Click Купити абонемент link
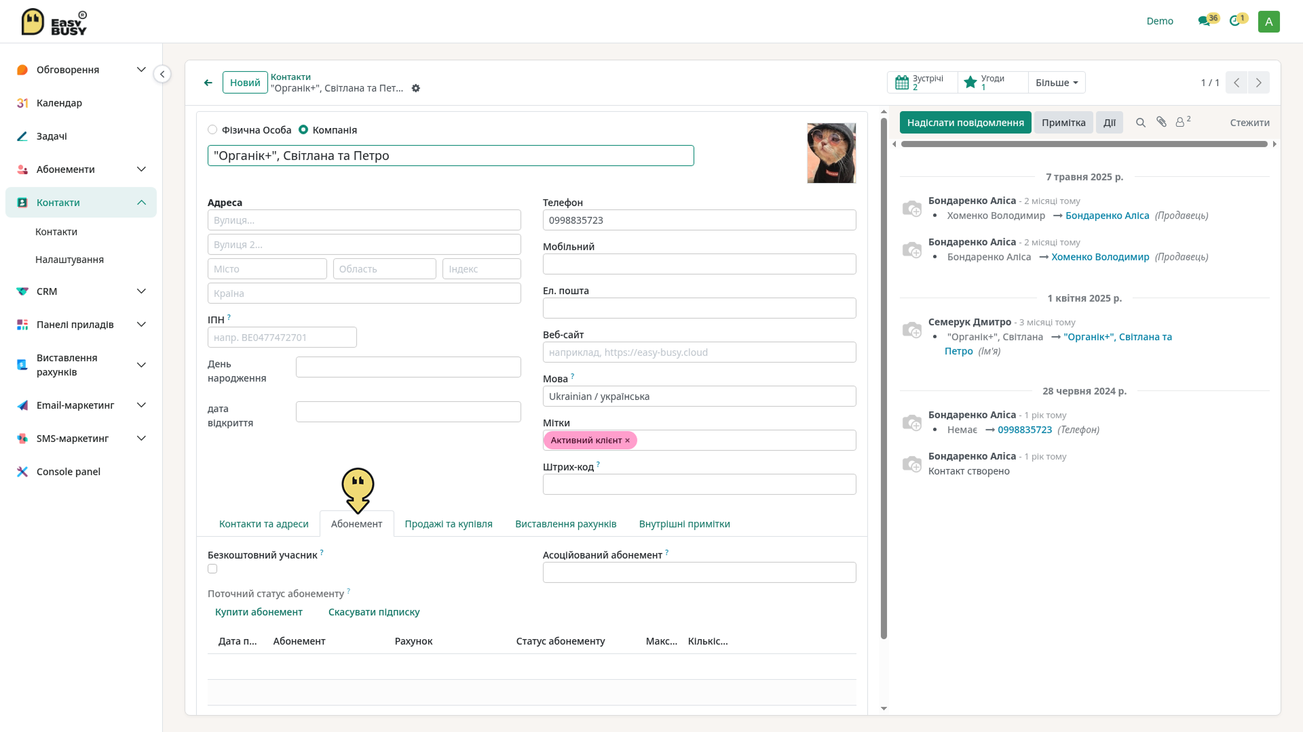The image size is (1303, 732). [259, 612]
